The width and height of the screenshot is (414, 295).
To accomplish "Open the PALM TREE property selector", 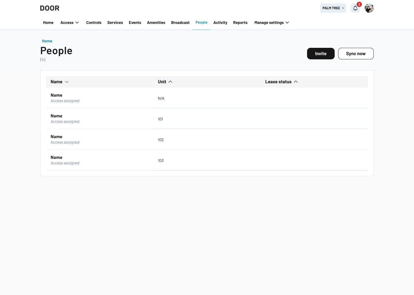I will click(333, 8).
